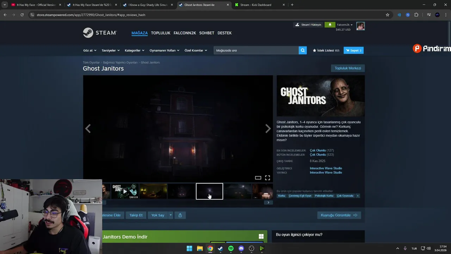This screenshot has height=254, width=451.
Task: Expand more tags with the plus button
Action: (x=358, y=196)
